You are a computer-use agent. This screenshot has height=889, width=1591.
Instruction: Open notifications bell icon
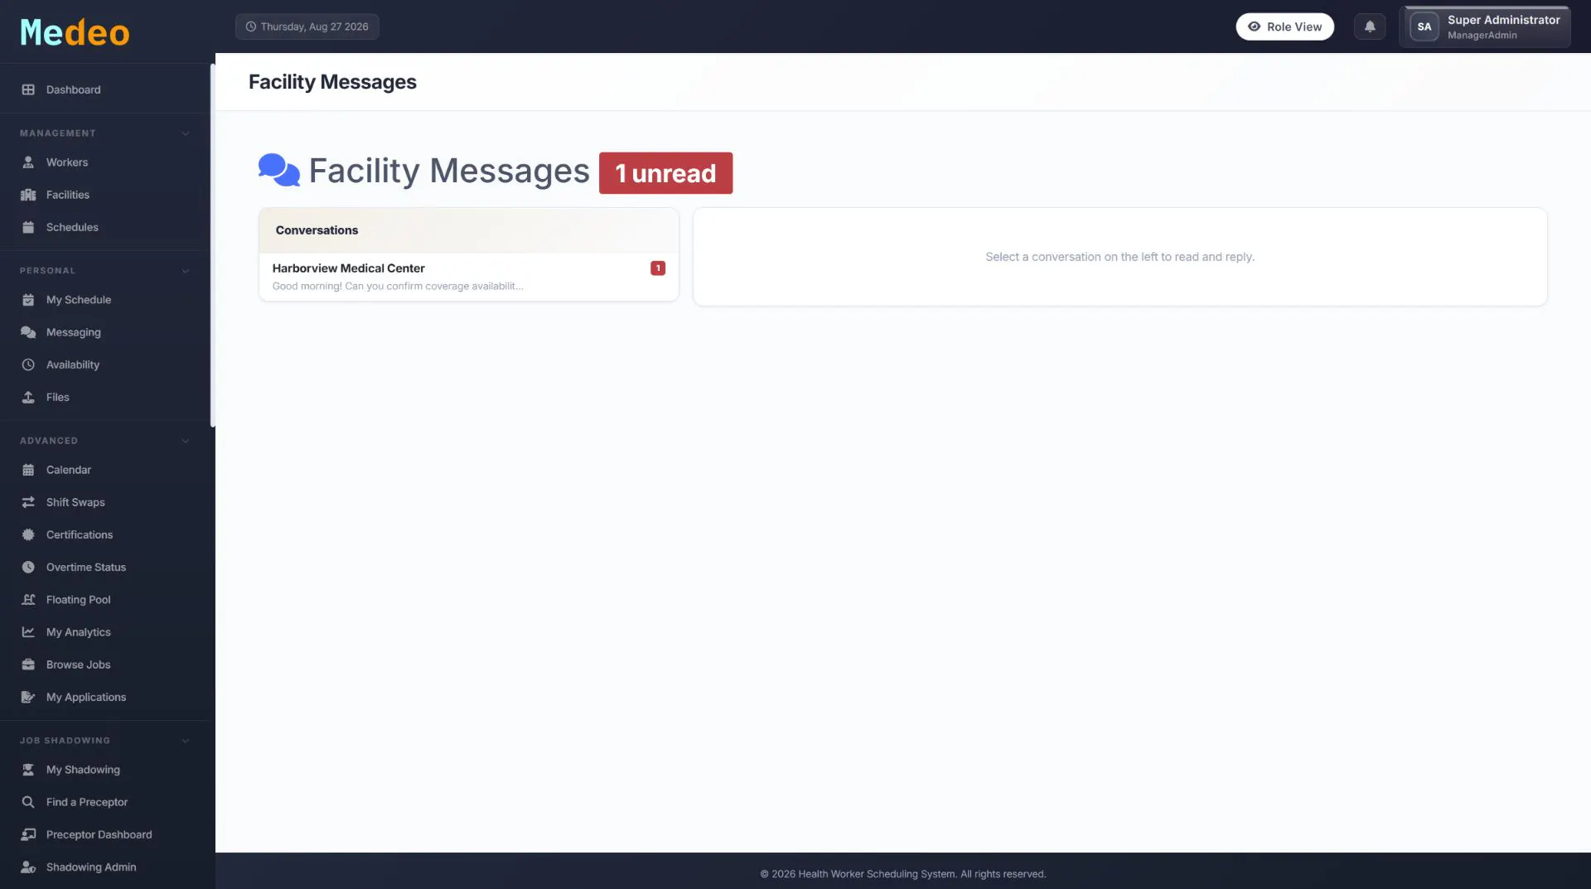[x=1370, y=27]
